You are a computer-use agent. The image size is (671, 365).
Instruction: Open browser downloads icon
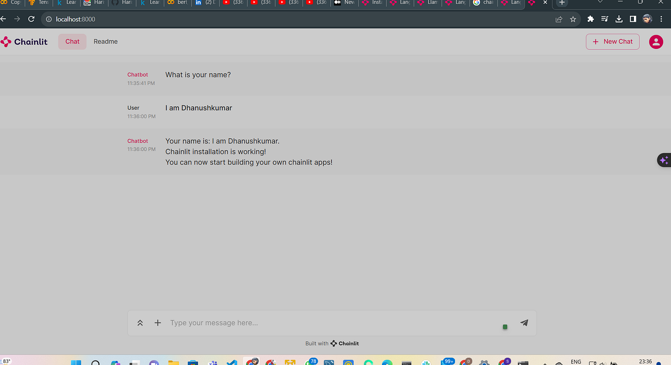pos(619,19)
